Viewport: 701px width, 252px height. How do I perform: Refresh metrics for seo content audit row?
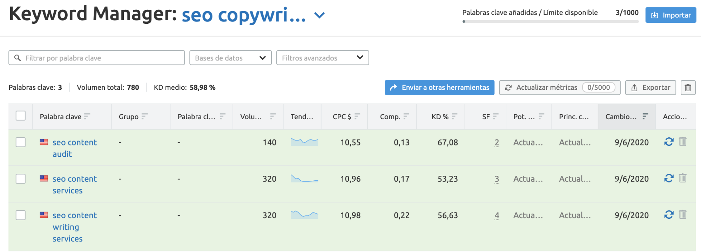click(x=669, y=142)
